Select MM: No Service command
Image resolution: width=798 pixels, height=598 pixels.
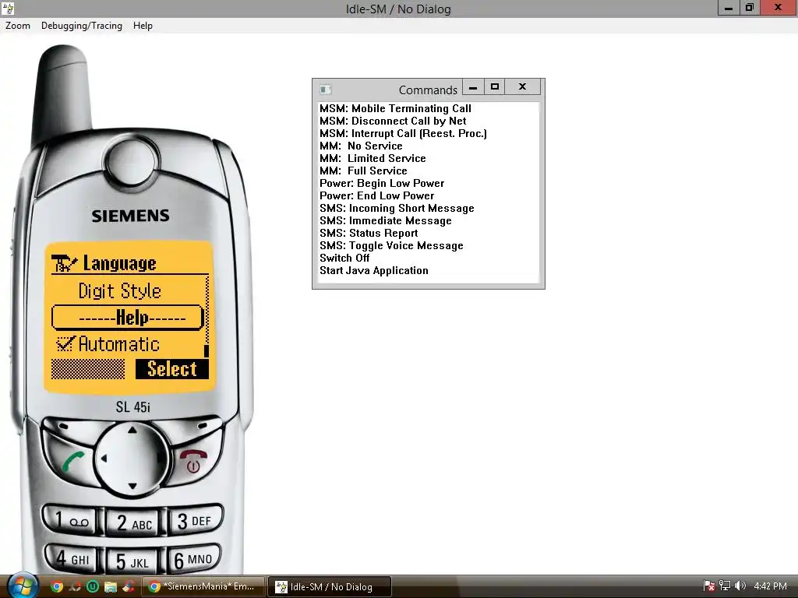click(361, 146)
